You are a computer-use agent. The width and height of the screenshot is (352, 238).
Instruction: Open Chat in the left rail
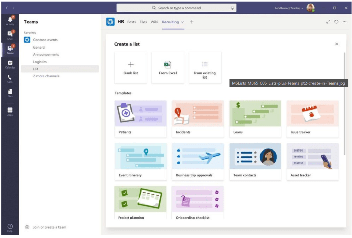(x=10, y=35)
